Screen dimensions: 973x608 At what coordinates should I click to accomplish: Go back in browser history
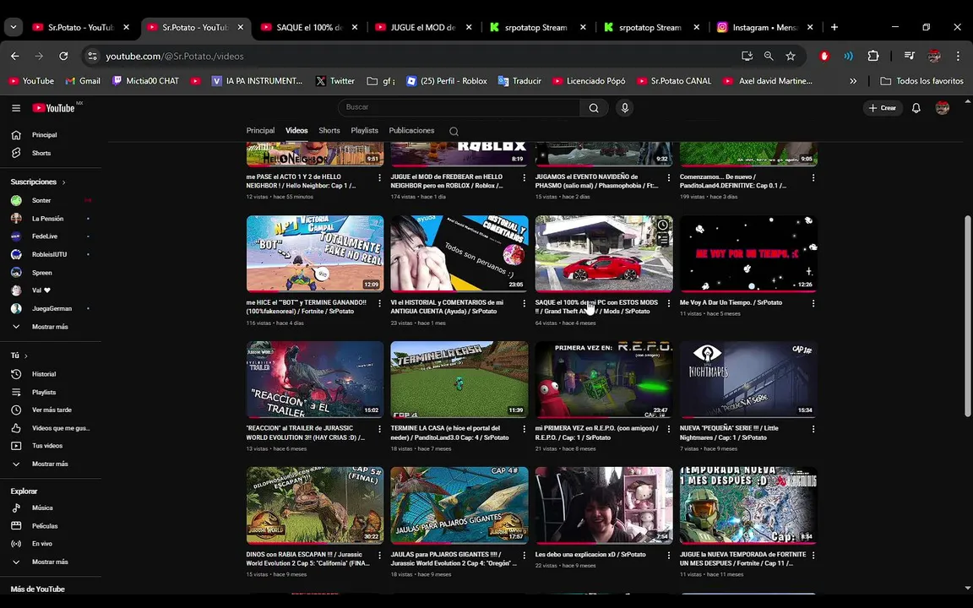15,56
